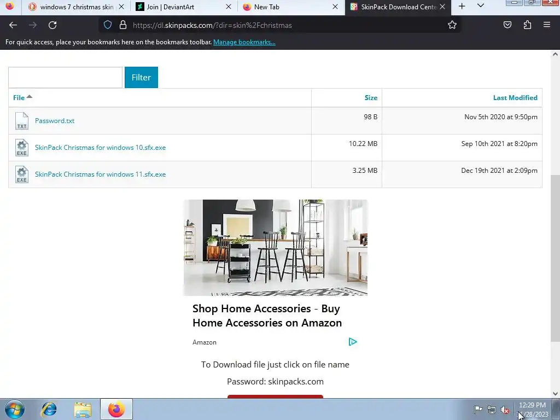Viewport: 560px width, 420px height.
Task: Click the Amazon advertiser label
Action: 205,342
